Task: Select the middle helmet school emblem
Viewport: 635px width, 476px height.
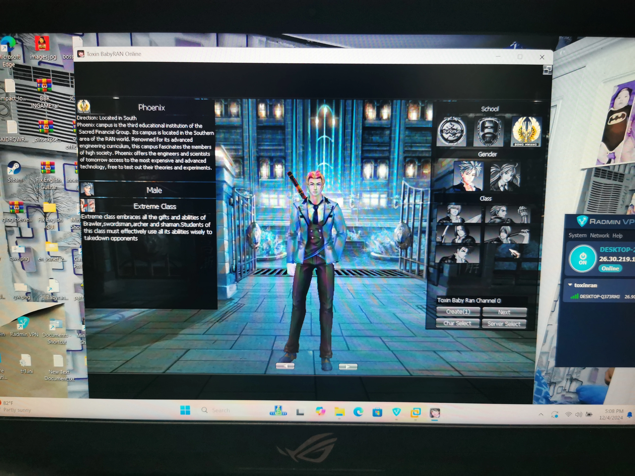Action: pos(488,132)
